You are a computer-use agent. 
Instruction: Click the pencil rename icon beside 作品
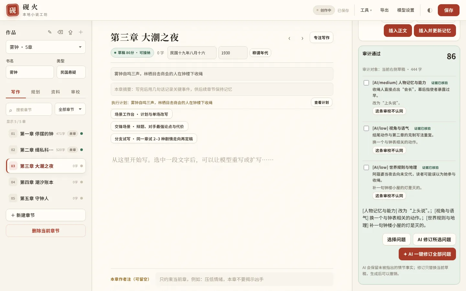click(x=50, y=32)
